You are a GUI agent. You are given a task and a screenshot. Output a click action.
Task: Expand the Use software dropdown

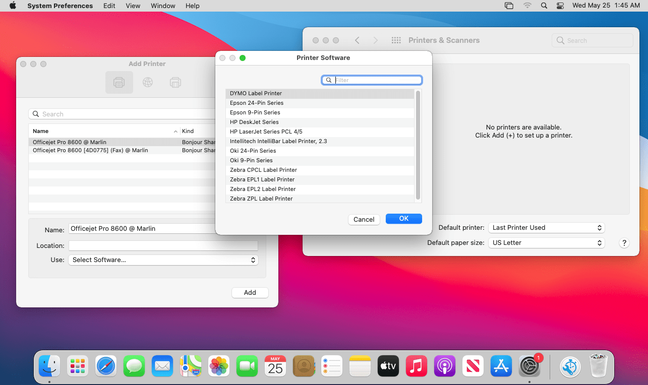click(163, 260)
